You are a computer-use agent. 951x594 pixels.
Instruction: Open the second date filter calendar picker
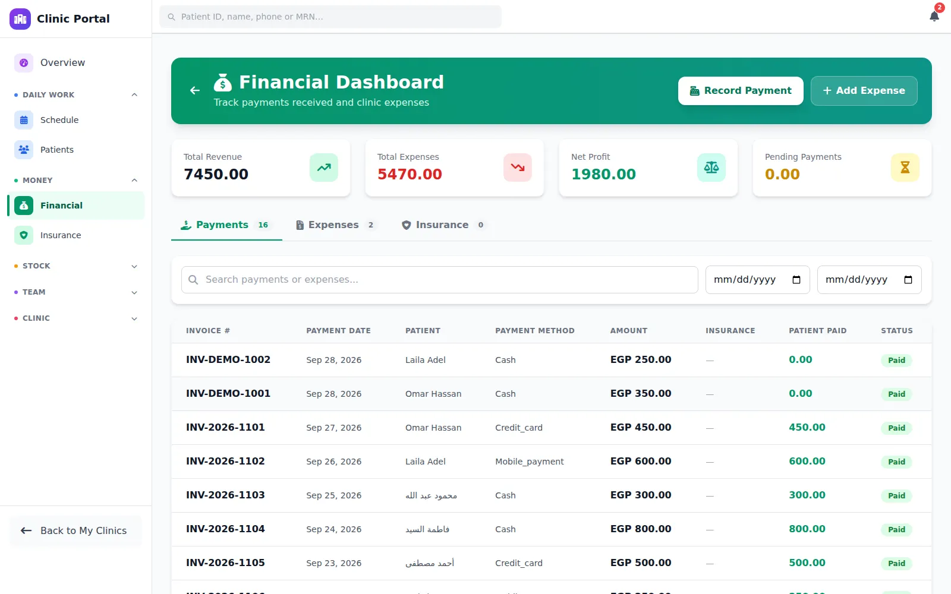coord(908,280)
